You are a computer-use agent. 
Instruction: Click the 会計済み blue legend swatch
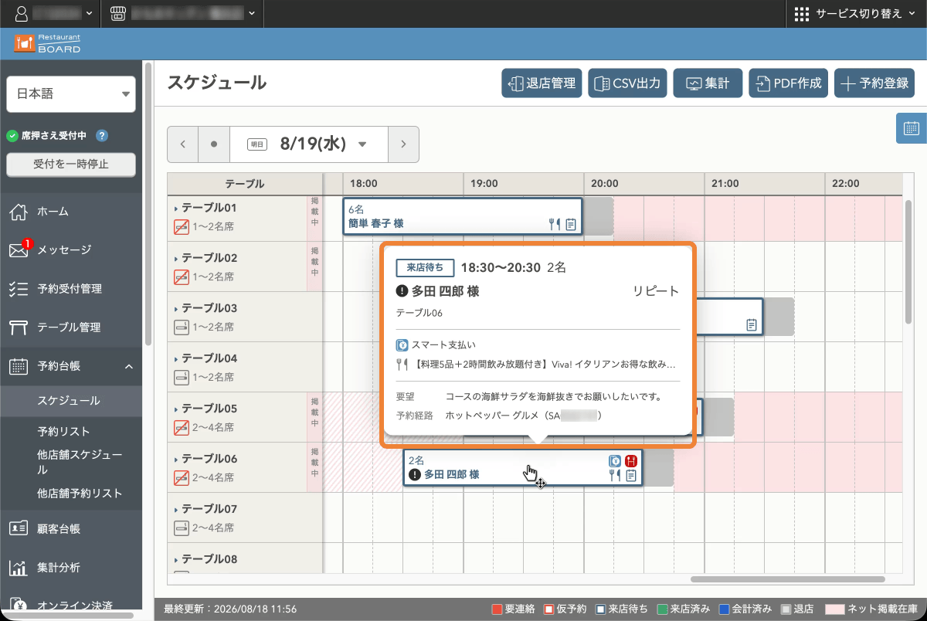pyautogui.click(x=724, y=609)
